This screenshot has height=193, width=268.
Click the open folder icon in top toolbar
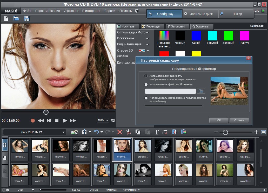click(x=16, y=18)
